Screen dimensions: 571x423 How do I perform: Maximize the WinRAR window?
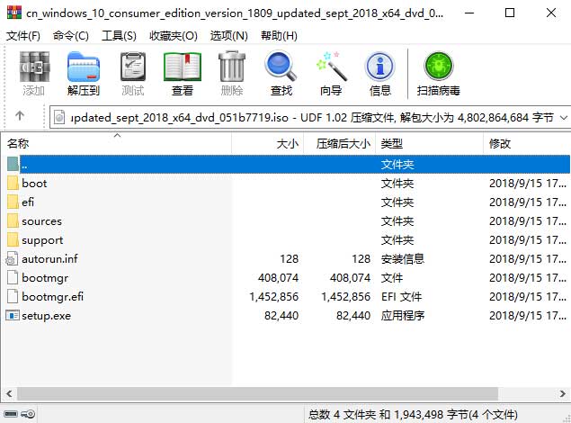[510, 13]
